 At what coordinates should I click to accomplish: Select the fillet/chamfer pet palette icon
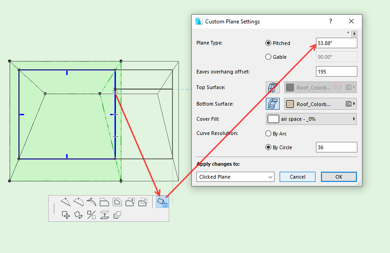104,202
